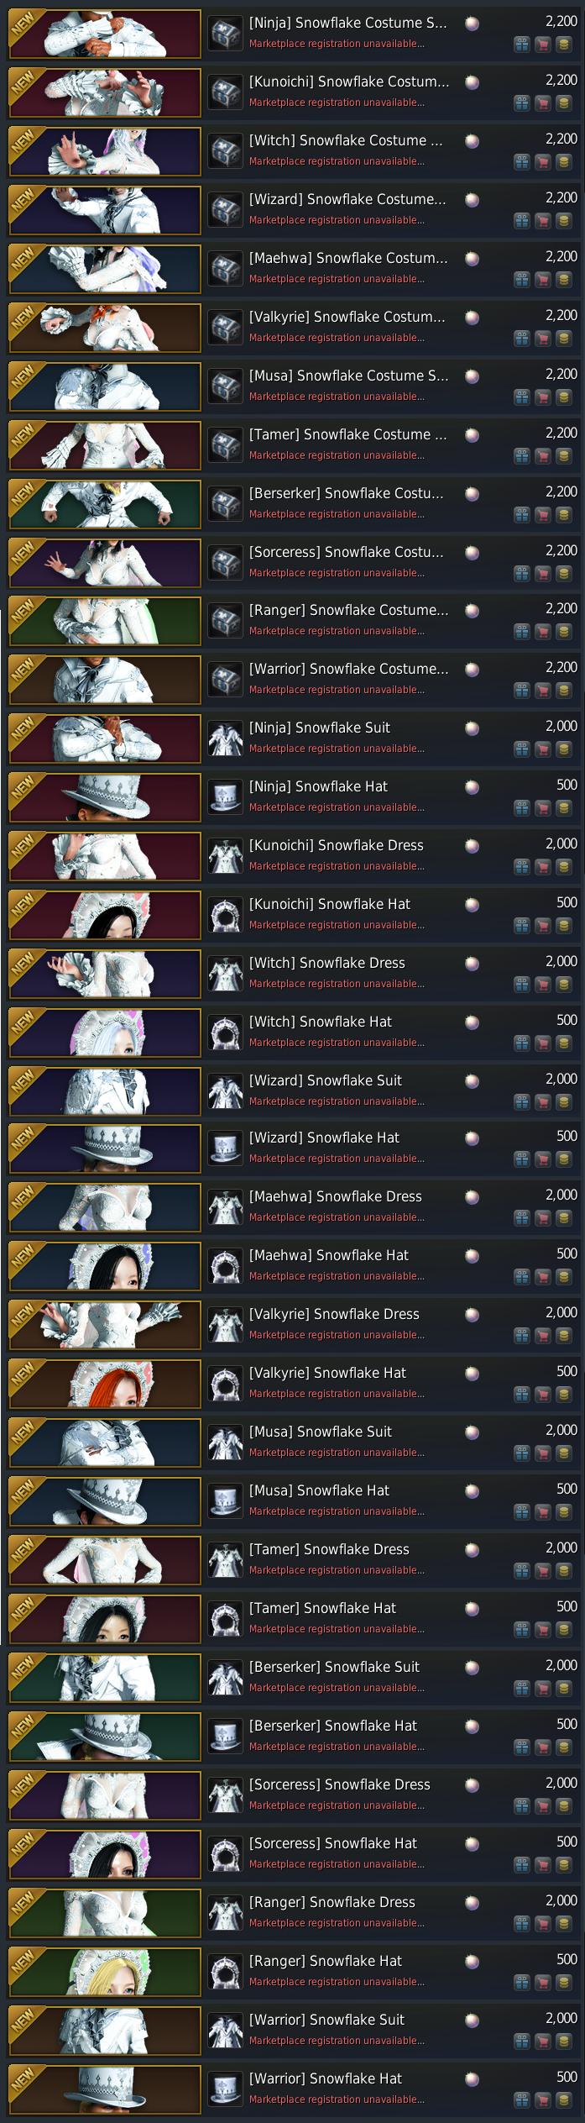Click the chest box icon of Sorceress Snowflake Costume

[x=225, y=563]
